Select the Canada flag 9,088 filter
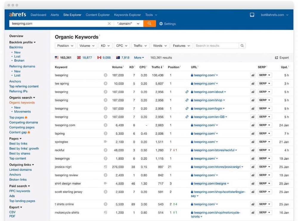This screenshot has width=298, height=221. click(104, 57)
